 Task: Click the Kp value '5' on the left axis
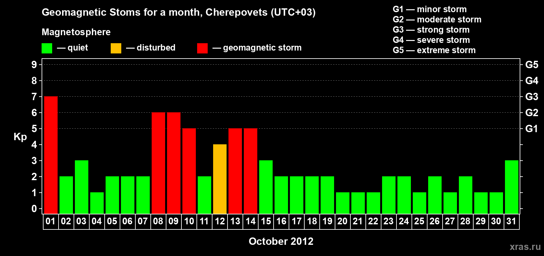[34, 129]
